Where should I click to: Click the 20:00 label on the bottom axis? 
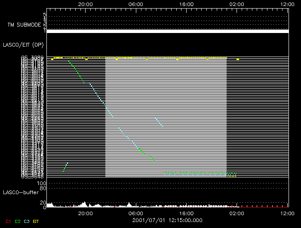86,213
